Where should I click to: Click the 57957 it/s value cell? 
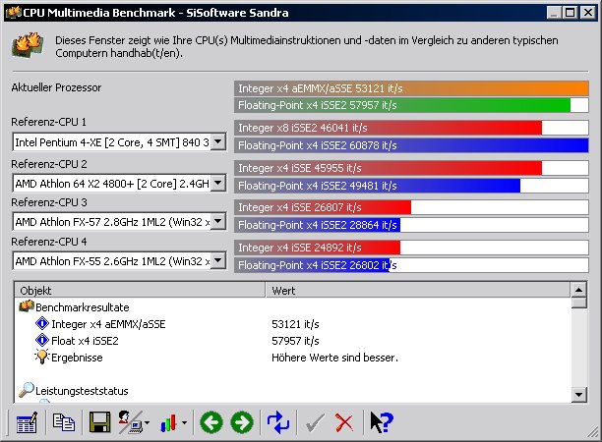coord(295,341)
